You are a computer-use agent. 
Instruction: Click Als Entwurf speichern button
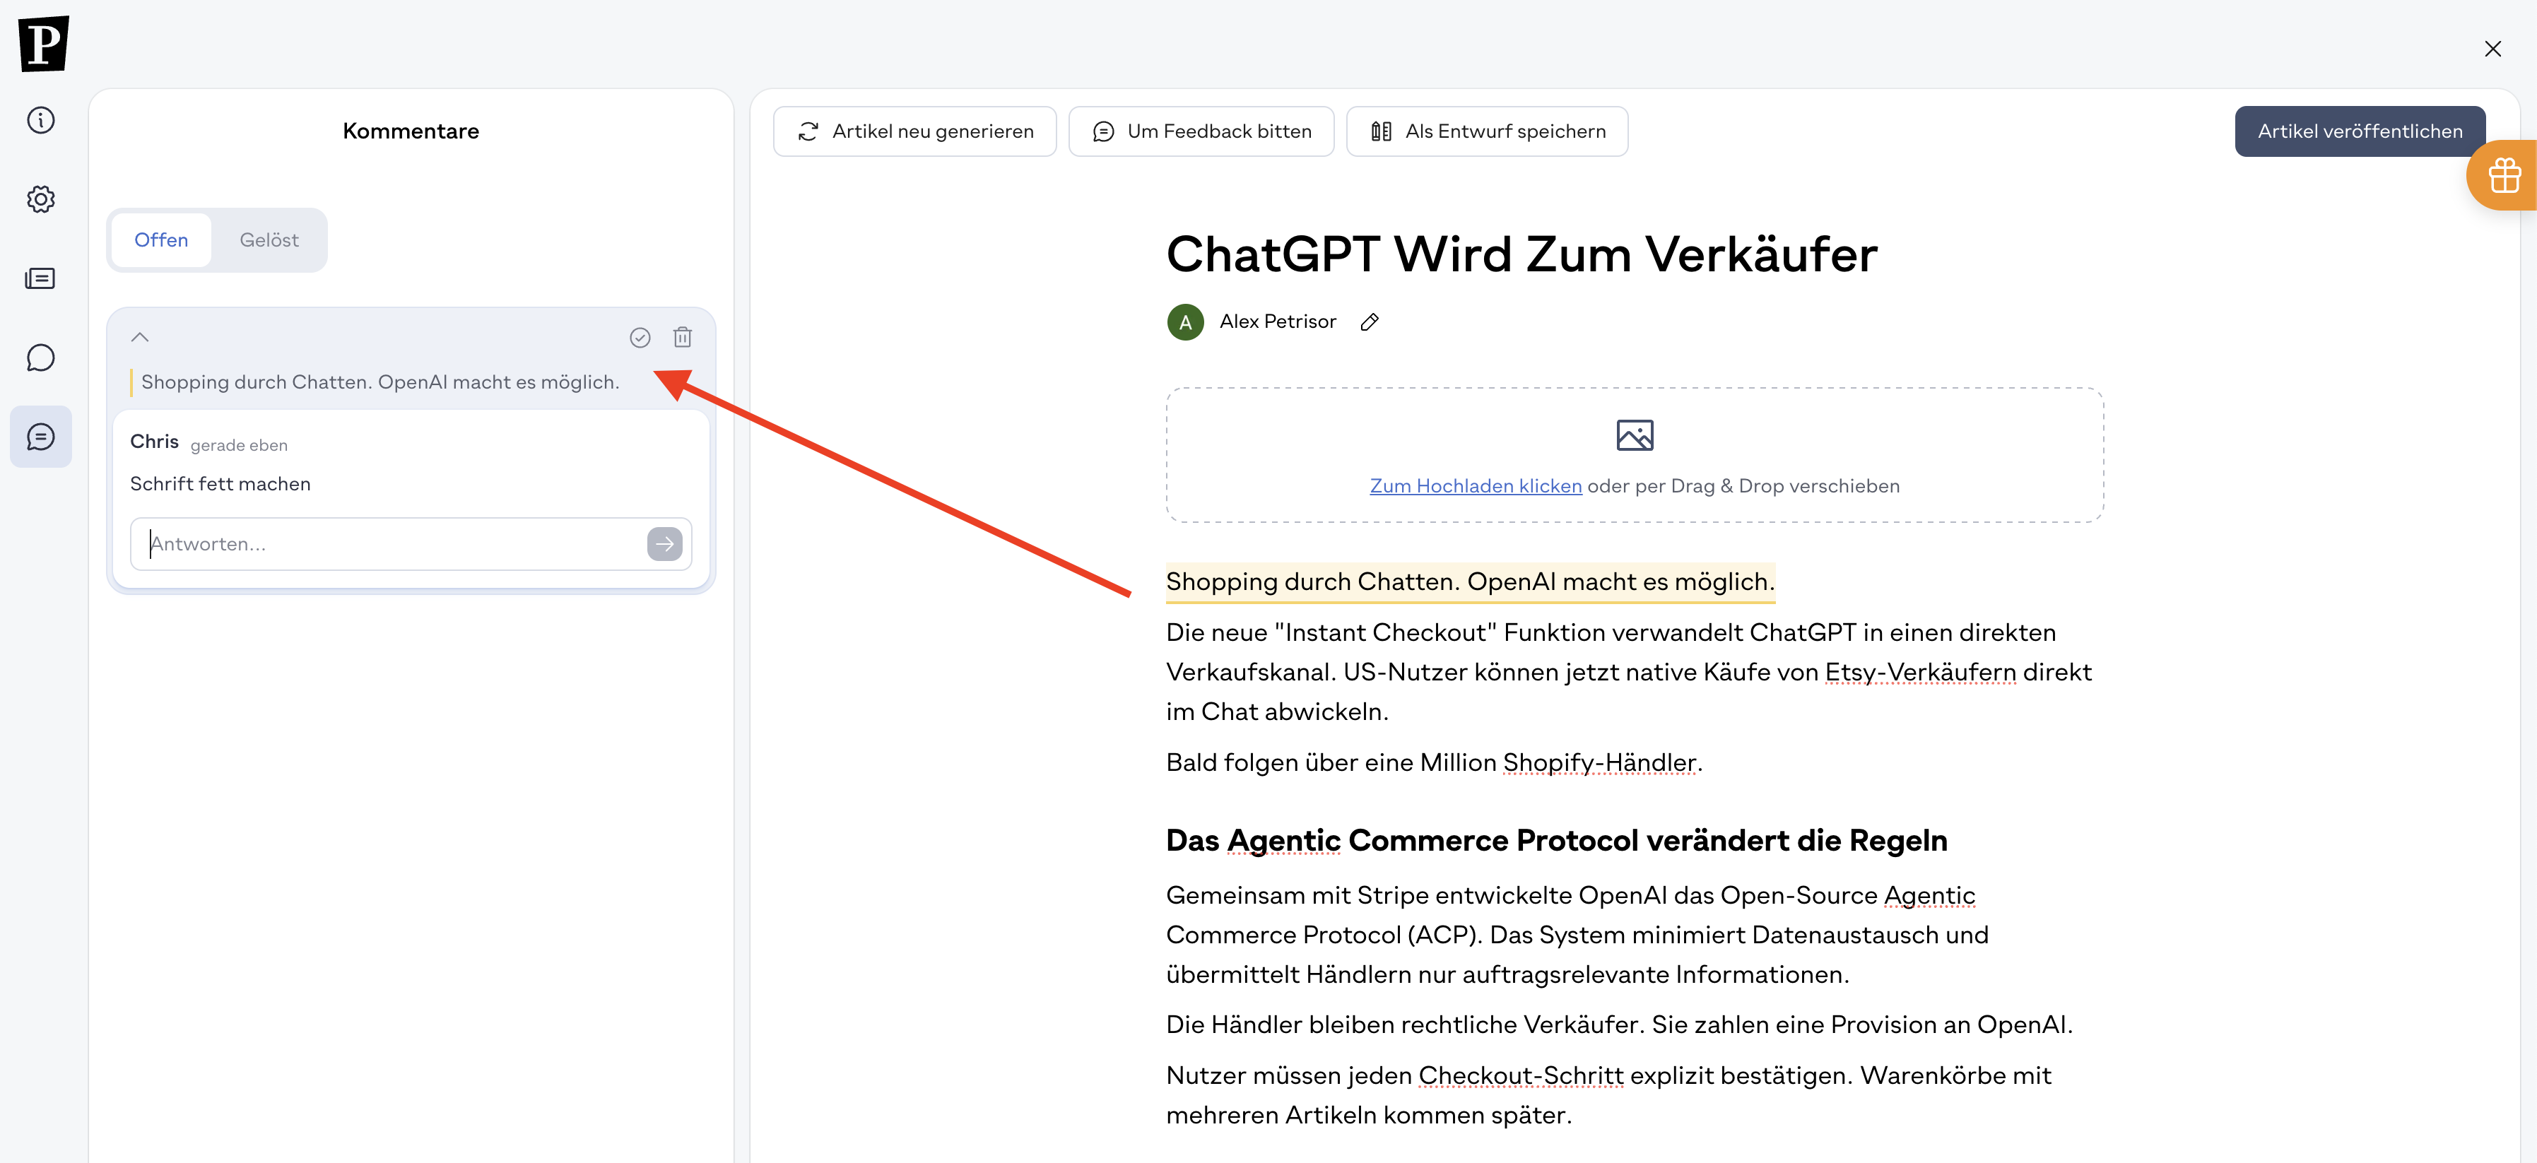1487,131
